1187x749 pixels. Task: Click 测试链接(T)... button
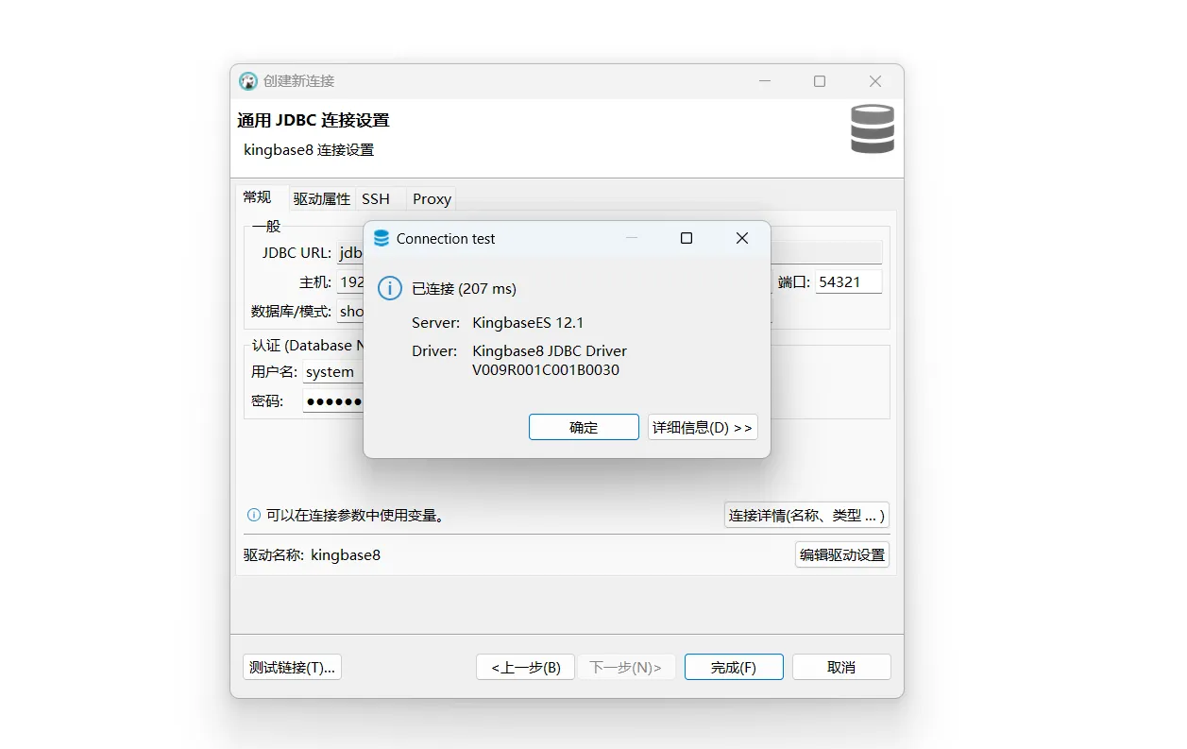tap(292, 667)
